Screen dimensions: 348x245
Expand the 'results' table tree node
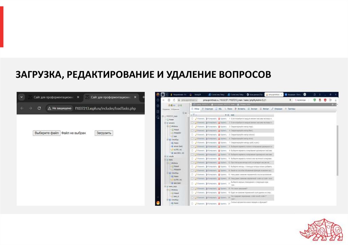point(166,156)
